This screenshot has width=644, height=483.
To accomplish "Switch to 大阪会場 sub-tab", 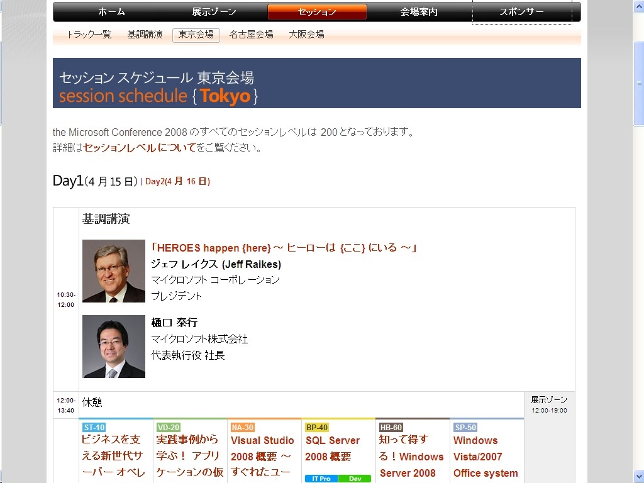I will pyautogui.click(x=306, y=35).
